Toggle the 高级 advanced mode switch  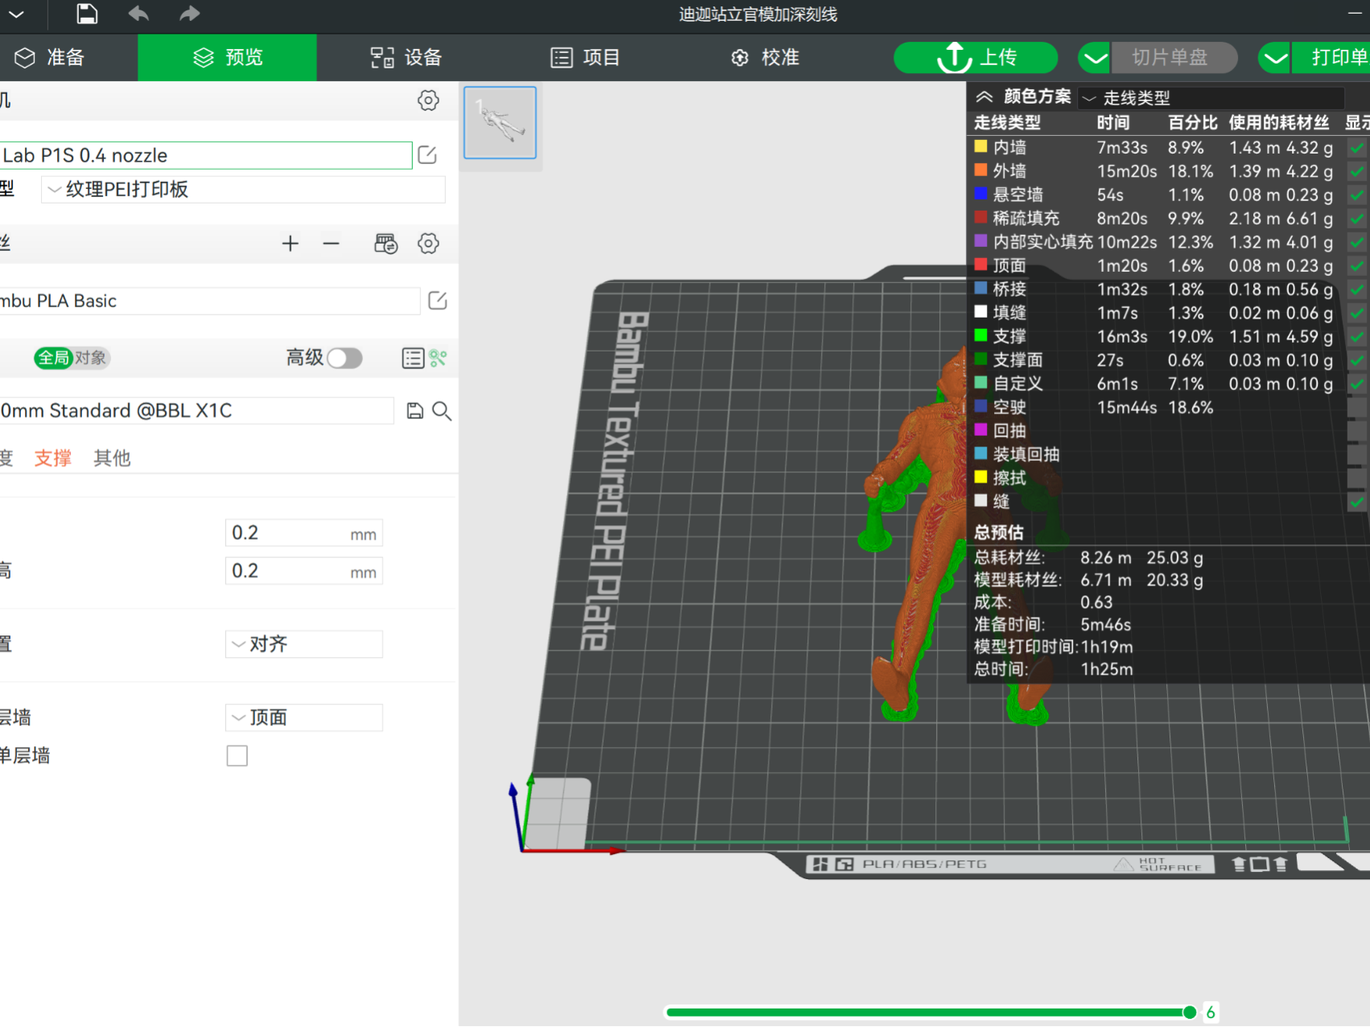click(345, 358)
